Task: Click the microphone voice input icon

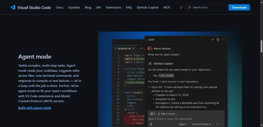Action: 151,124
